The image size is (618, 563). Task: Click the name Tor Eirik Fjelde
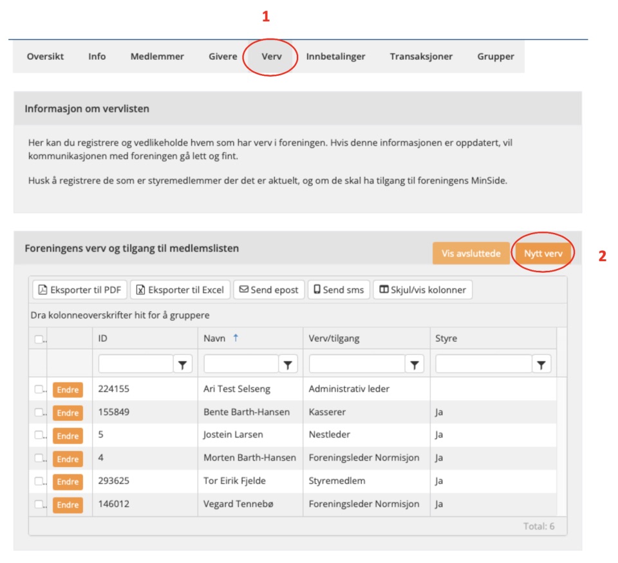tap(234, 481)
